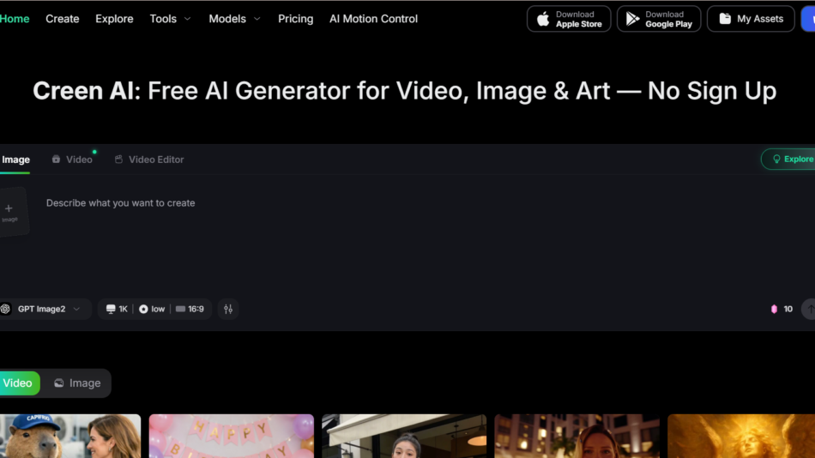Image resolution: width=815 pixels, height=458 pixels.
Task: Open the Home page link
Action: pyautogui.click(x=15, y=19)
